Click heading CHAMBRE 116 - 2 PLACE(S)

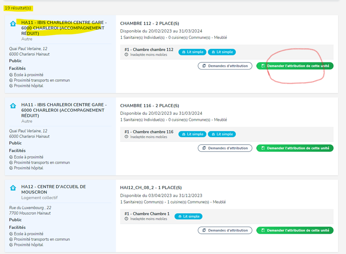pyautogui.click(x=150, y=106)
